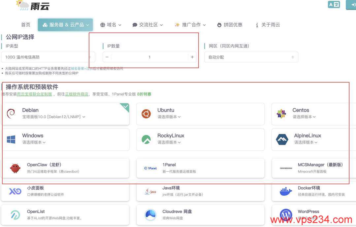Select the RockyLinux operating system card

point(201,139)
